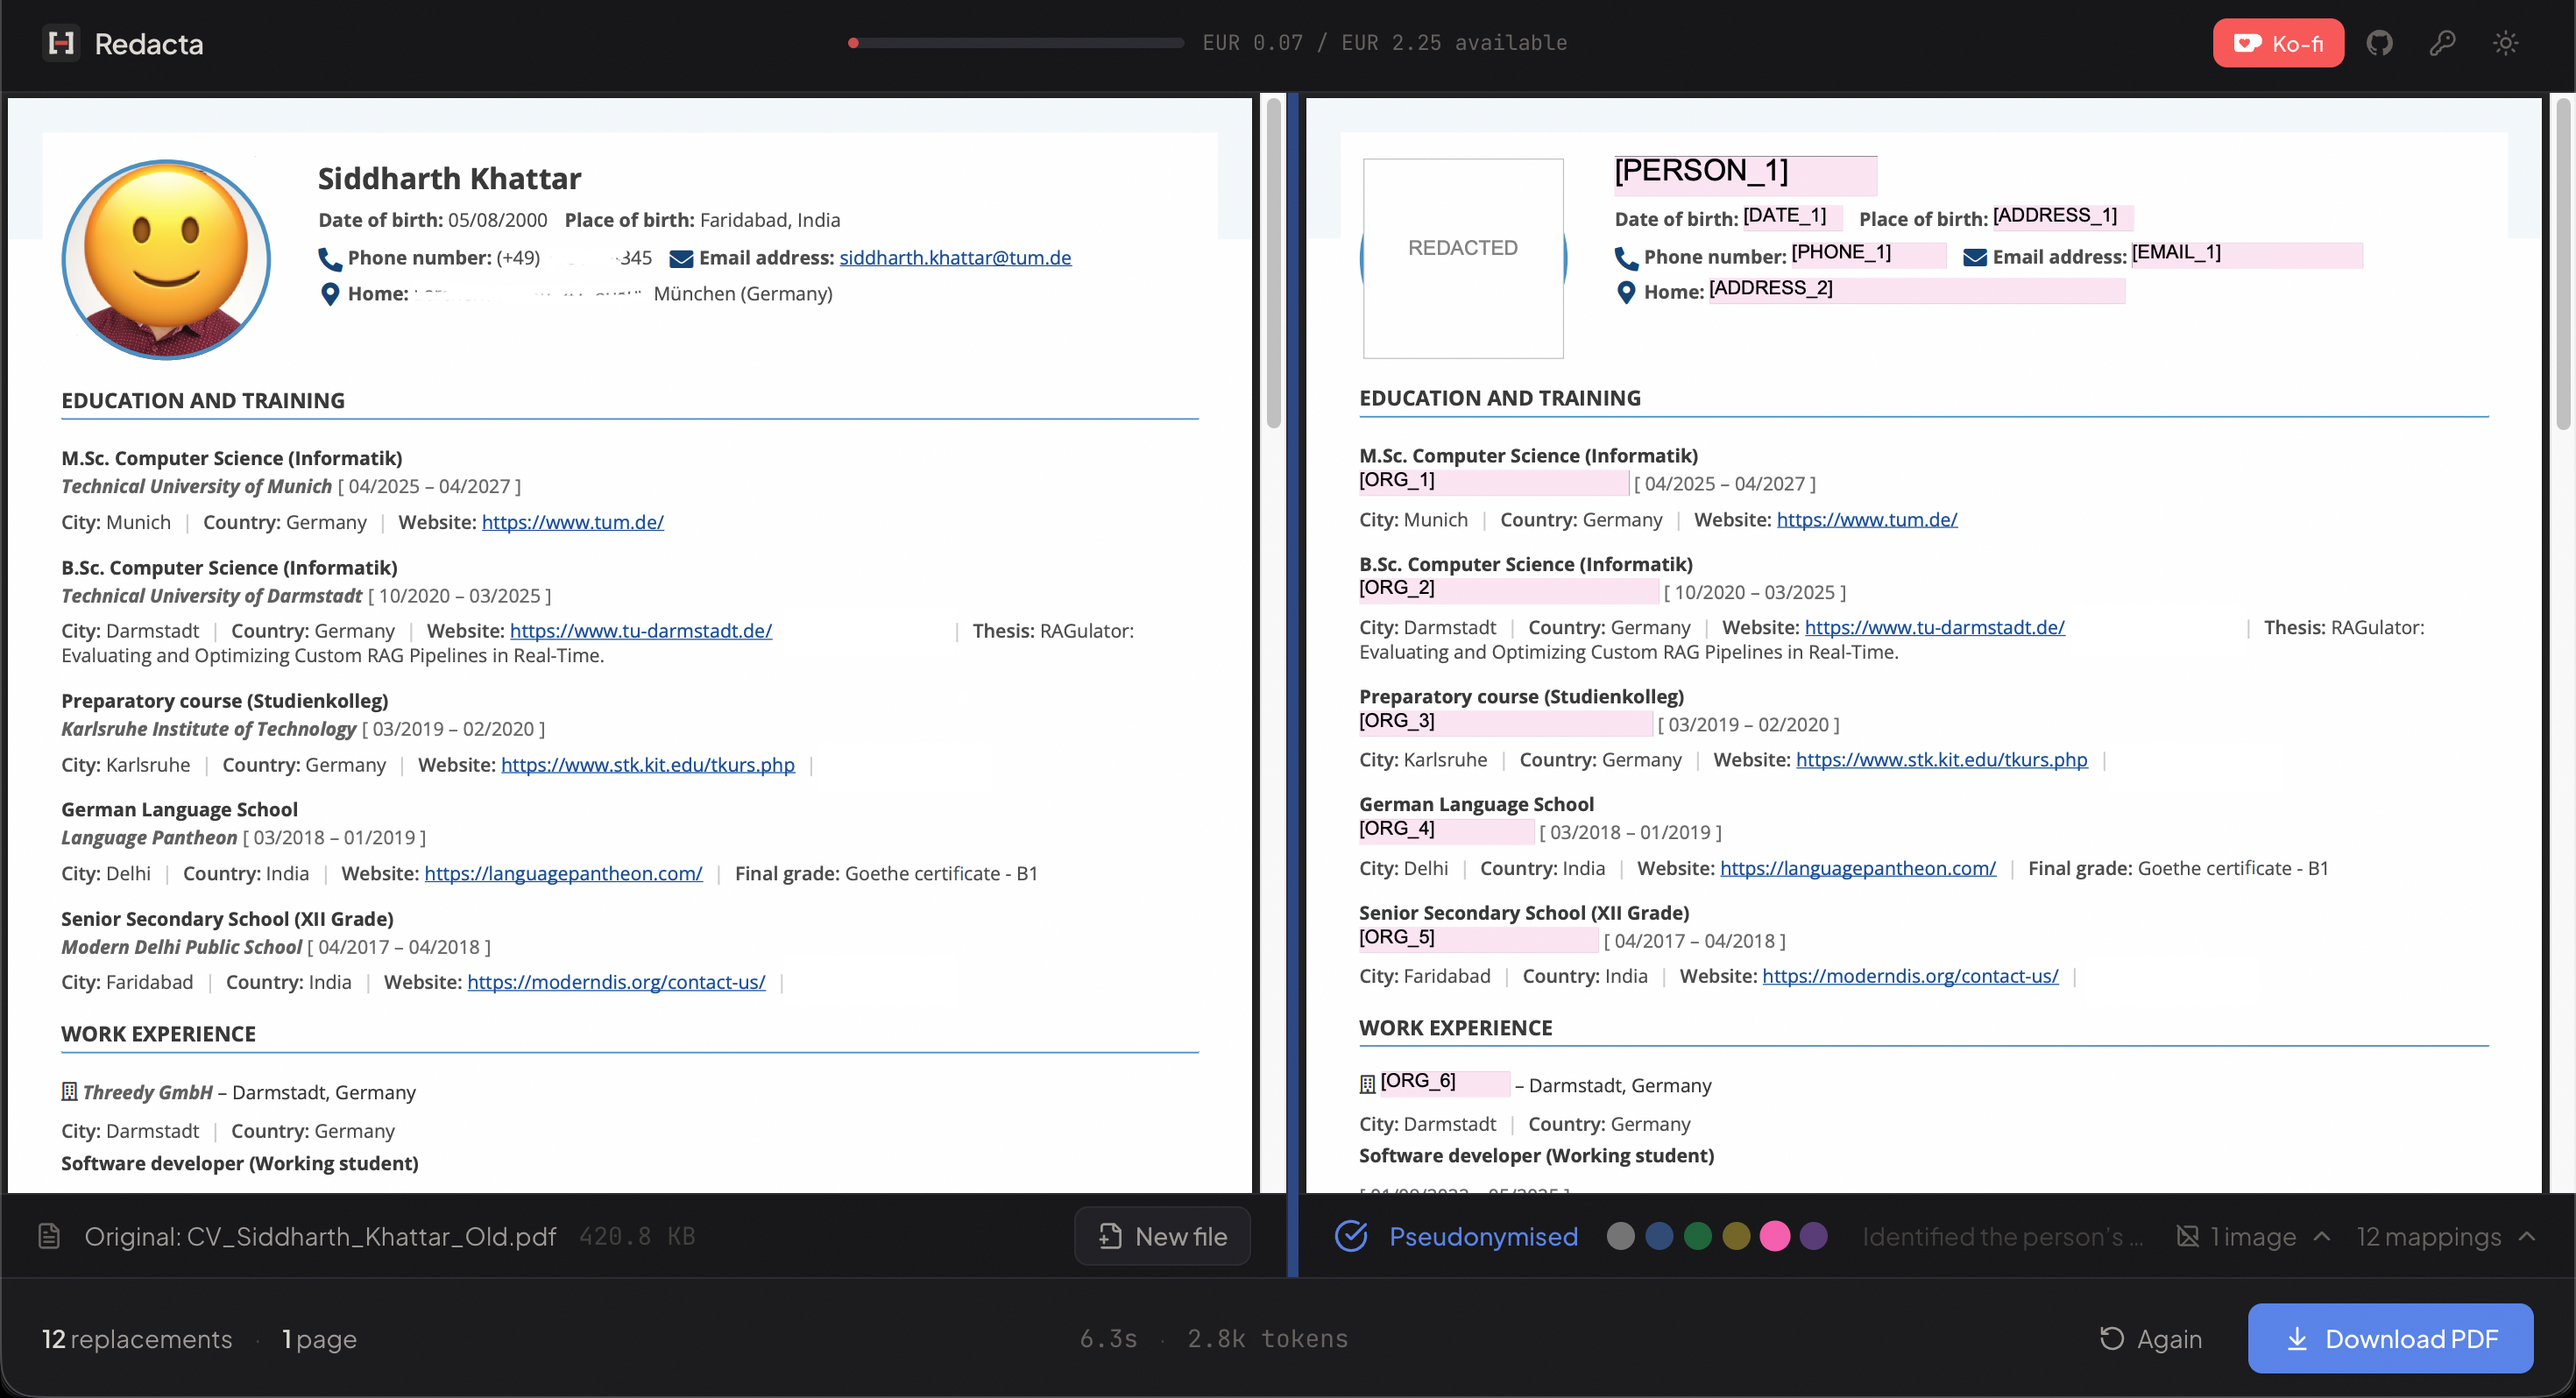Select the gray highlight color swatch
Viewport: 2576px width, 1398px height.
[1620, 1237]
